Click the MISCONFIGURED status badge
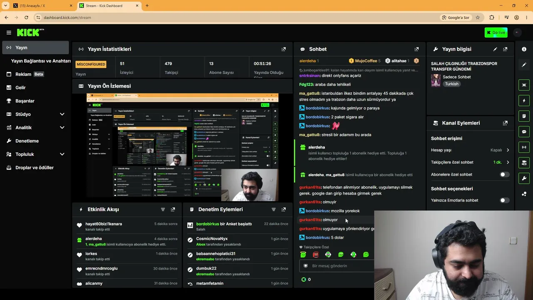The height and width of the screenshot is (300, 533). [91, 64]
